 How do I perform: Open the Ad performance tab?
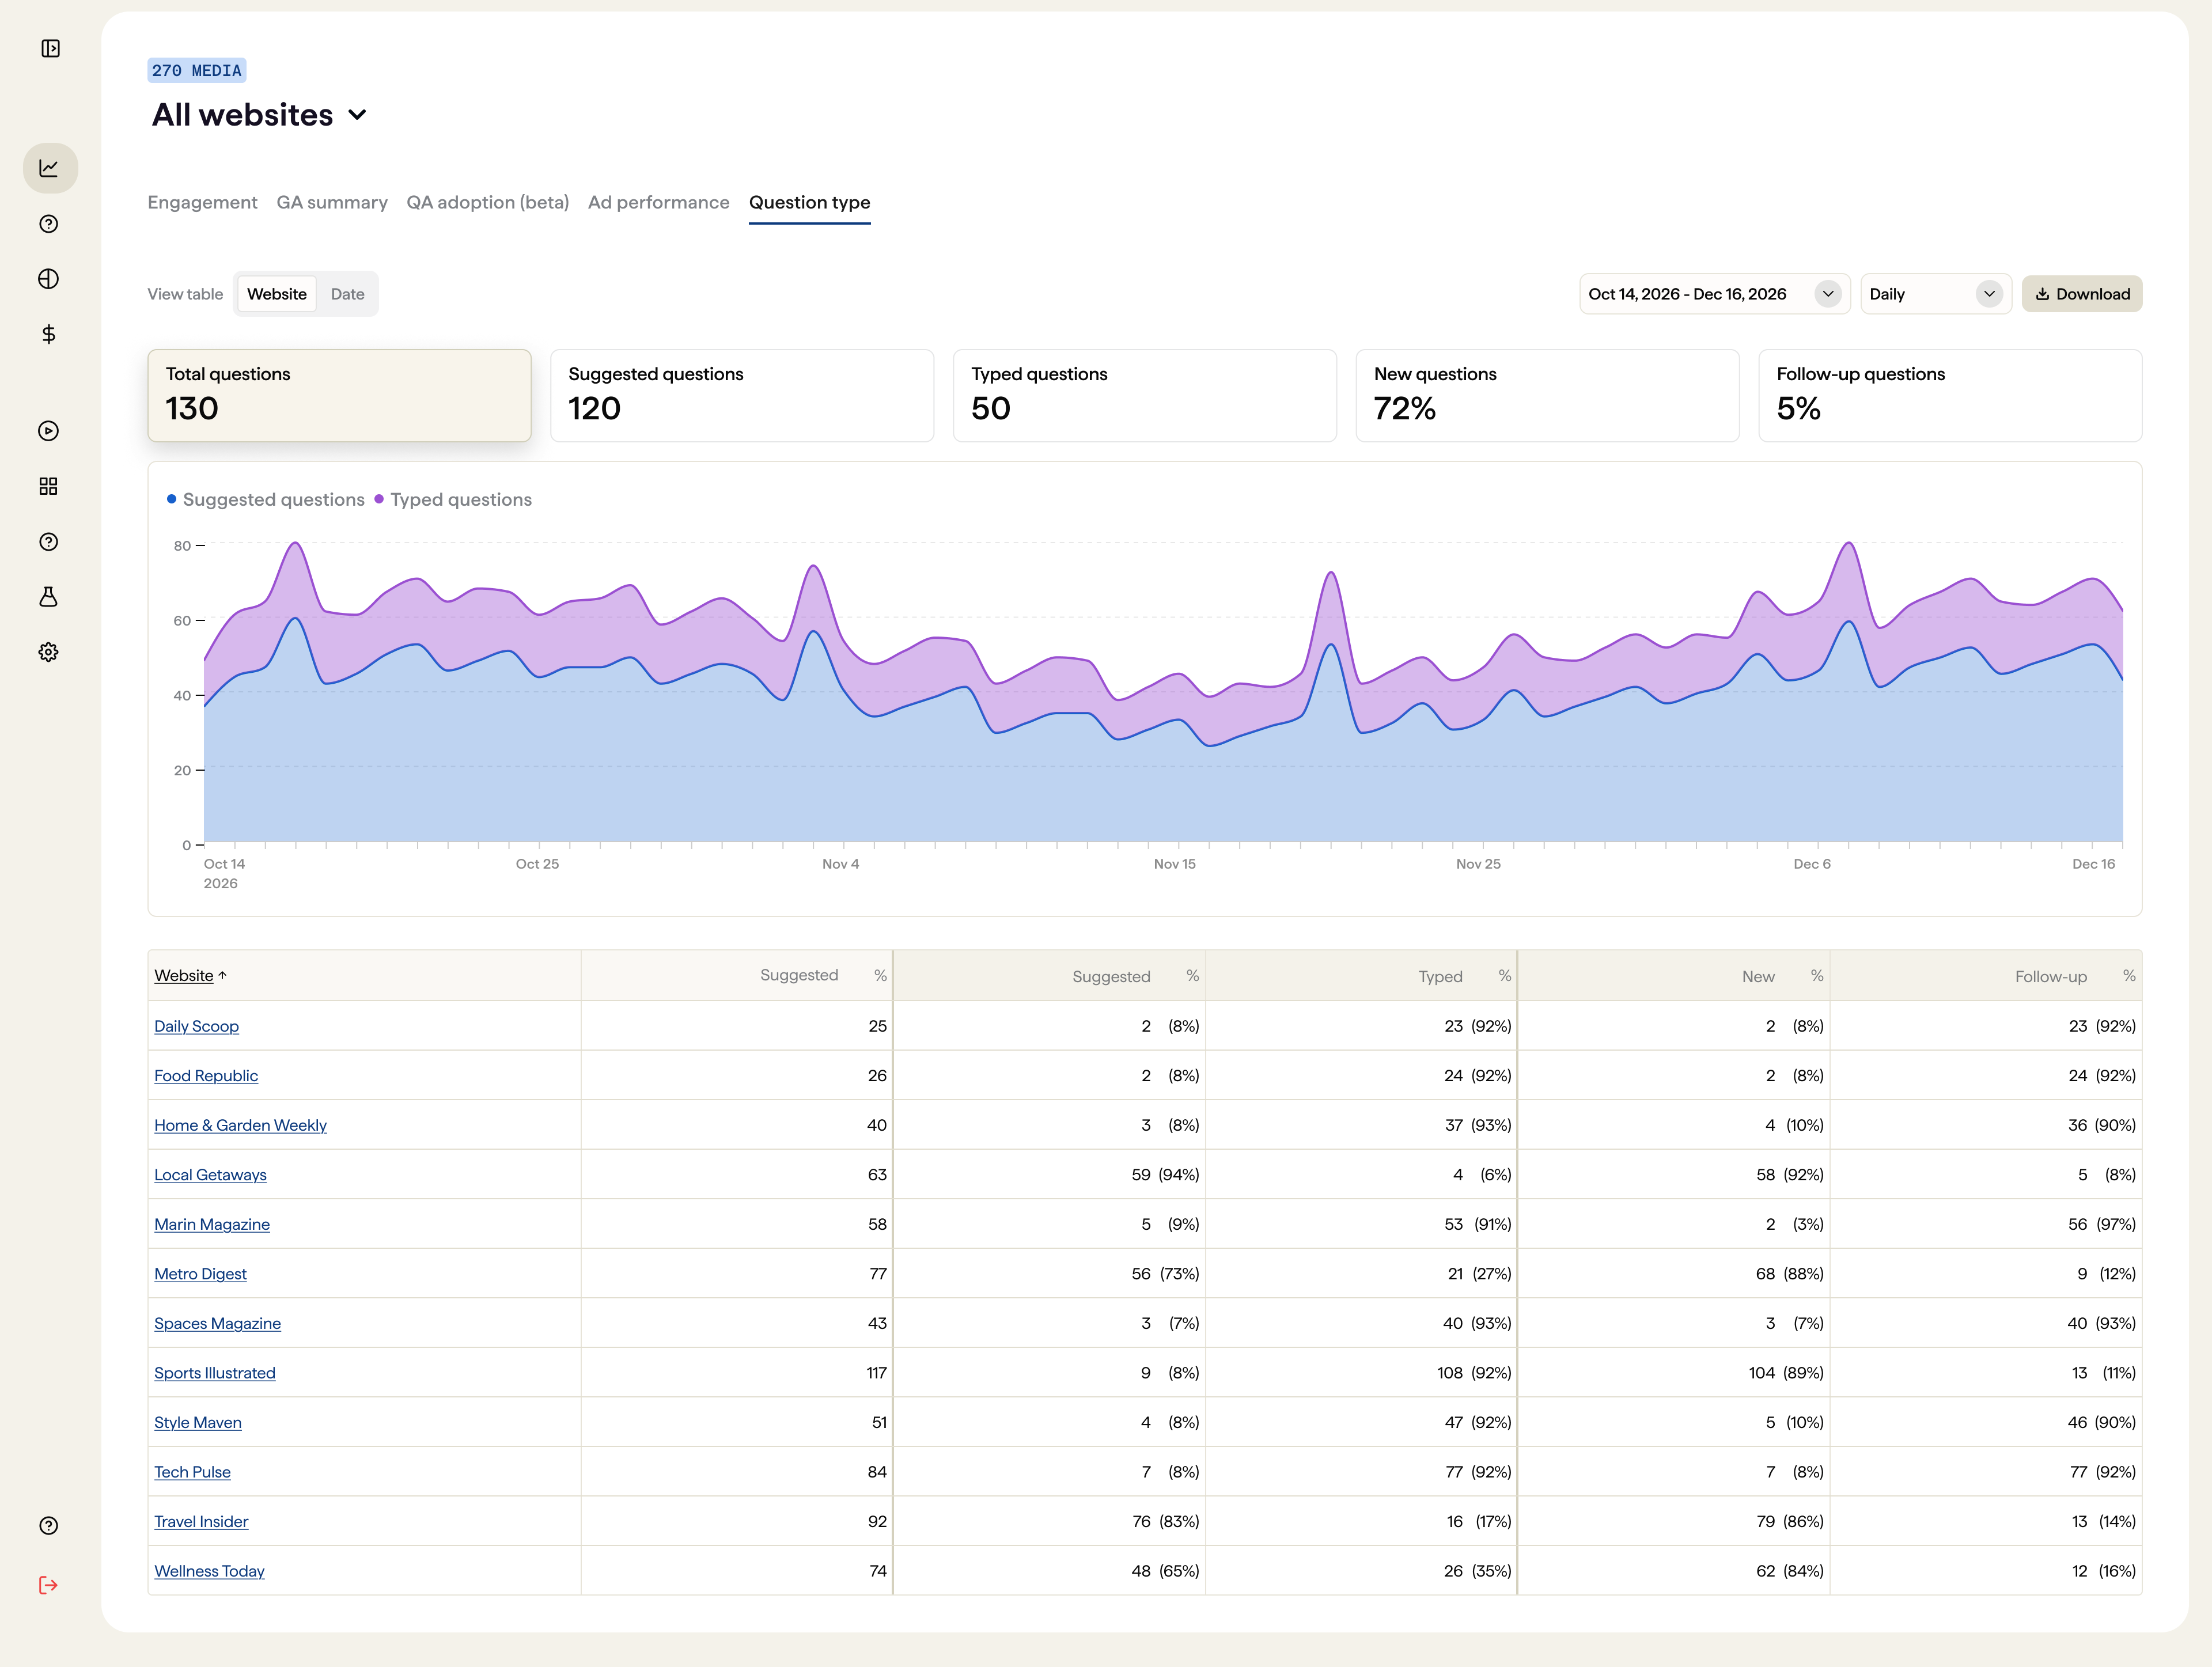point(659,202)
